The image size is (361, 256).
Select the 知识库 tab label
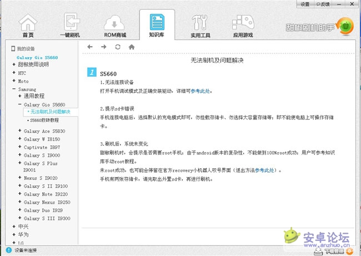157,35
